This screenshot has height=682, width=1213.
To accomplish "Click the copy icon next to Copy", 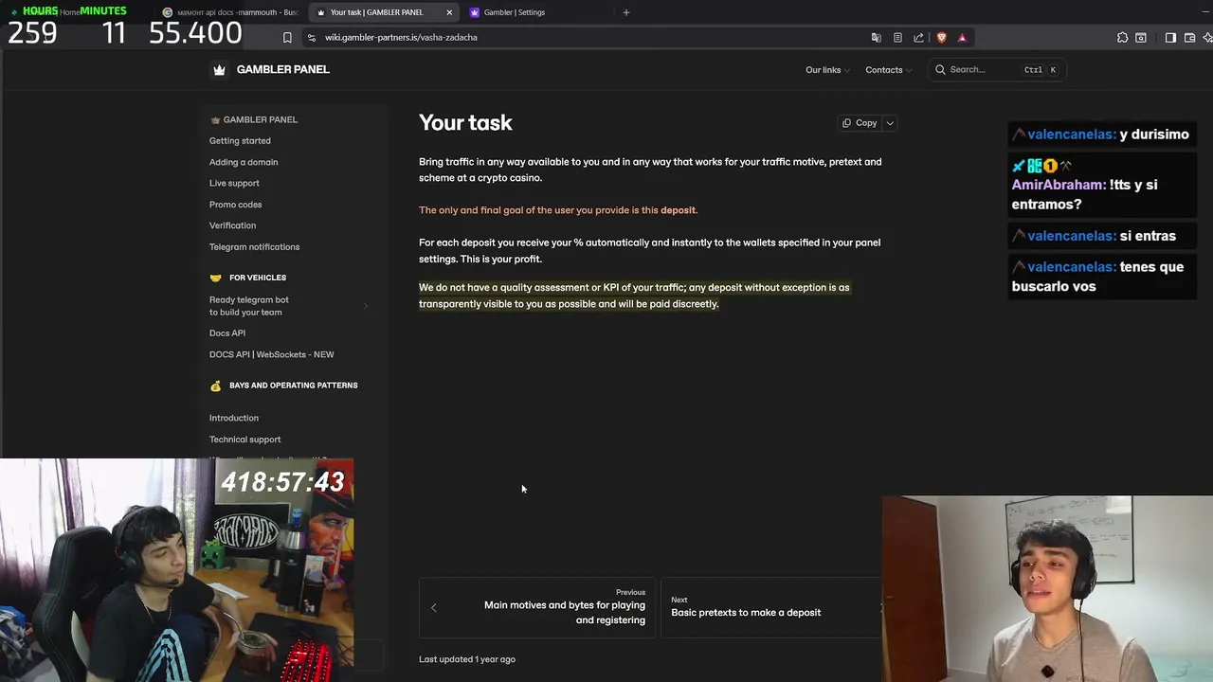I will [x=847, y=123].
